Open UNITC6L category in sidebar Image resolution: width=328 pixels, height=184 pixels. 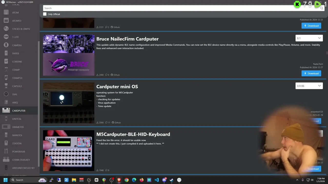[19, 119]
